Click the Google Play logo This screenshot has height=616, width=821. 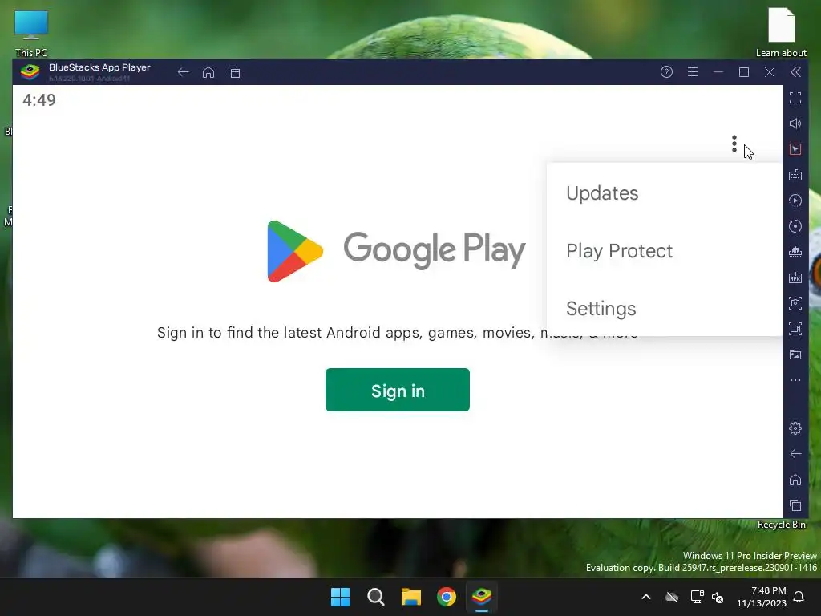point(396,251)
